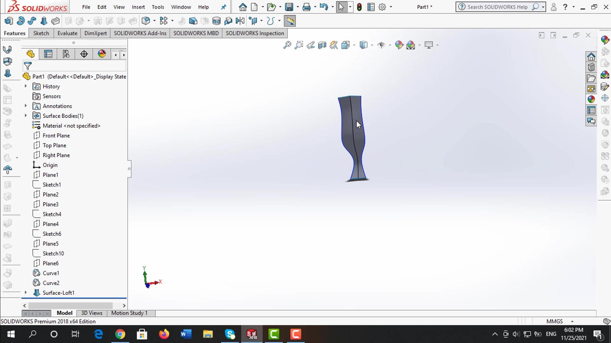
Task: Open the MMGS unit system dropdown
Action: (572, 321)
